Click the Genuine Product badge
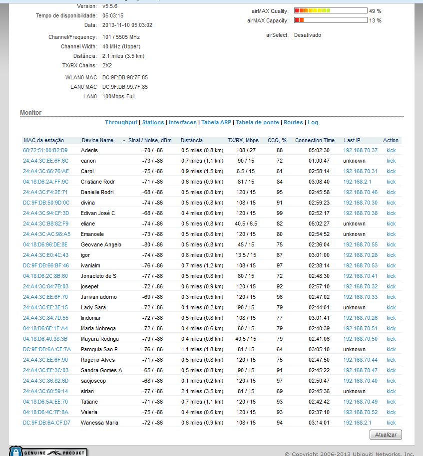423x456 pixels. (x=48, y=452)
